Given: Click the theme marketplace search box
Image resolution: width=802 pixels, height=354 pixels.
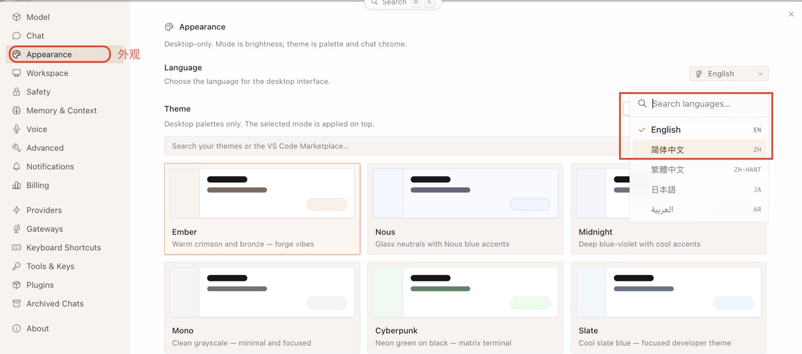Looking at the screenshot, I should [x=393, y=146].
